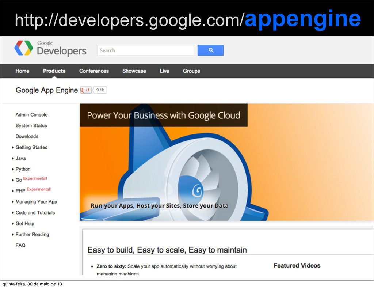
Task: Click the Easy to build, Easy to scale heading
Action: [167, 250]
